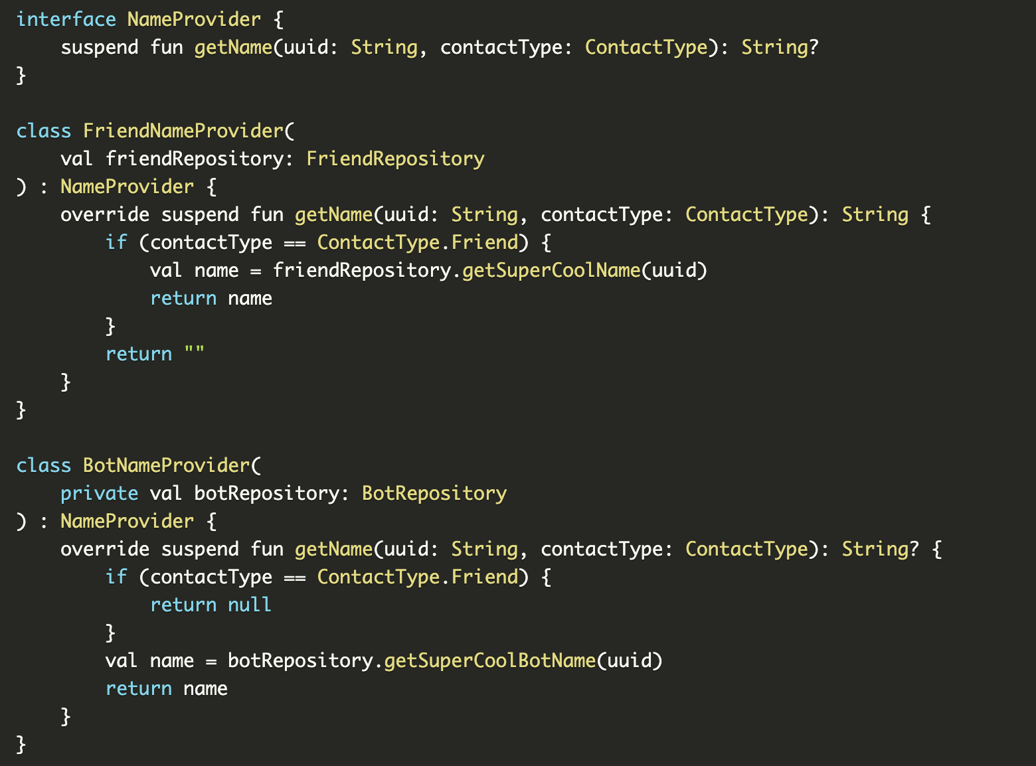
Task: Click the ContactType parameter type on line two
Action: click(645, 46)
